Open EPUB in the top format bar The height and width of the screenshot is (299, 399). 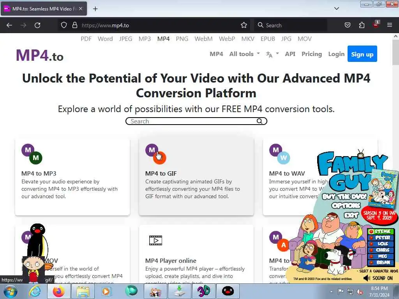pos(268,39)
